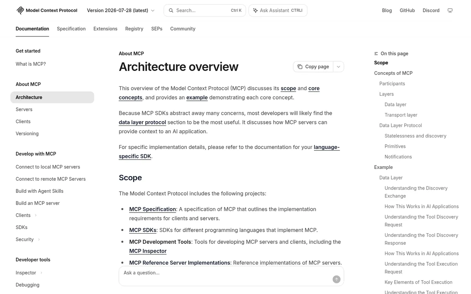This screenshot has width=471, height=294.
Task: Jump to Data Layer Protocol section
Action: (x=400, y=126)
